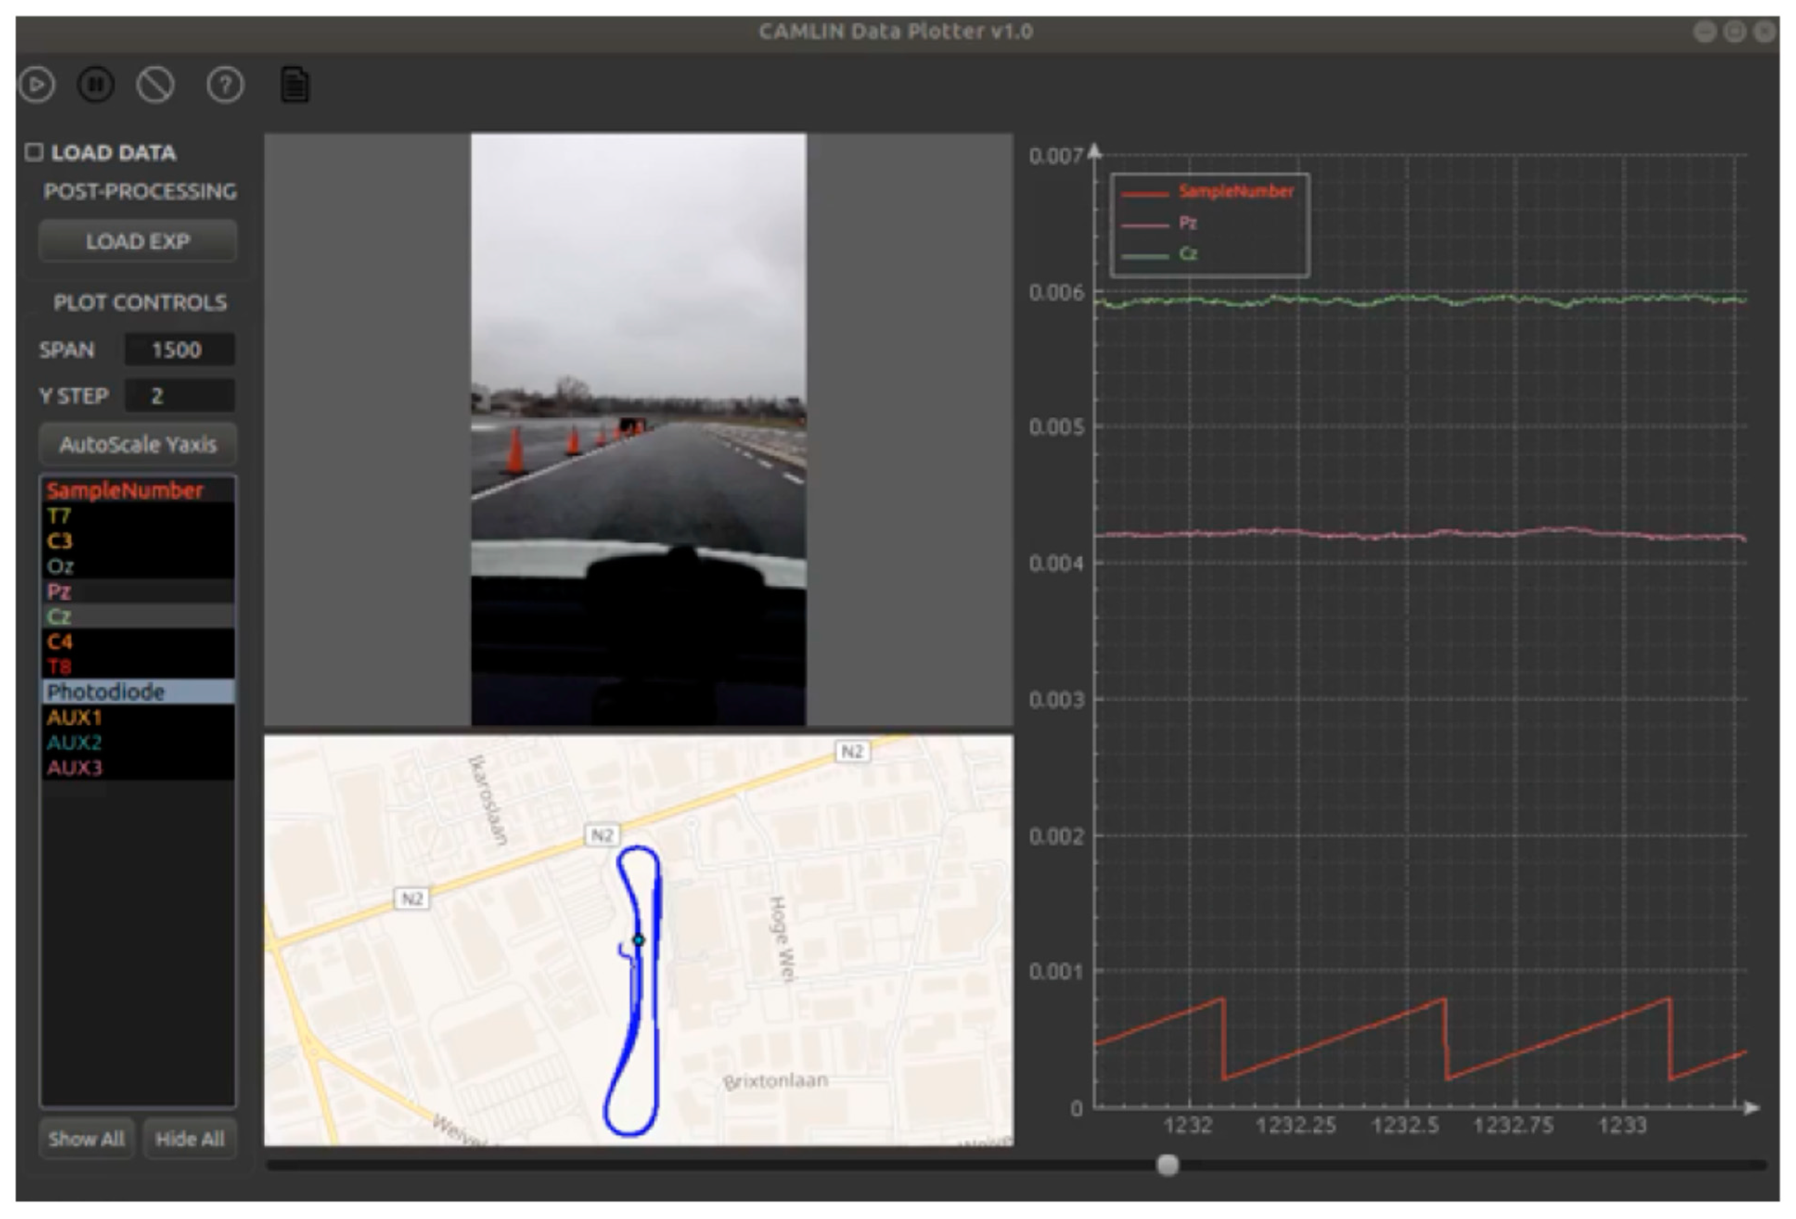Enable the LOAD DATA checkbox
The height and width of the screenshot is (1219, 1796).
coord(34,152)
